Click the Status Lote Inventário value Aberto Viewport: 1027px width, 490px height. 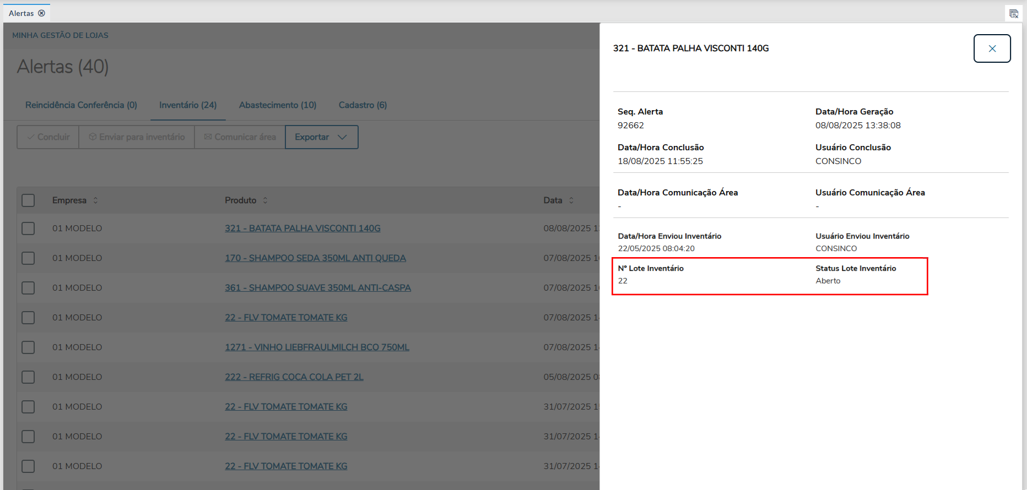[828, 281]
